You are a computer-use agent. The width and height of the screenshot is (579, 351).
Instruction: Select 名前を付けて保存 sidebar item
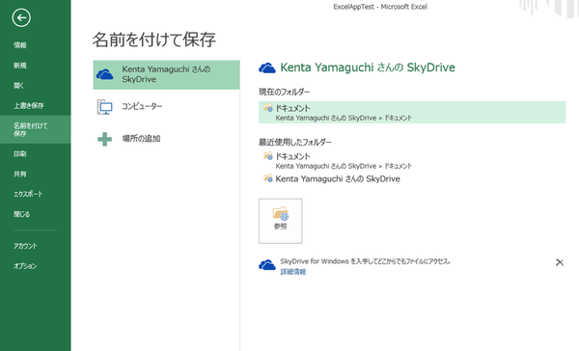pyautogui.click(x=35, y=129)
